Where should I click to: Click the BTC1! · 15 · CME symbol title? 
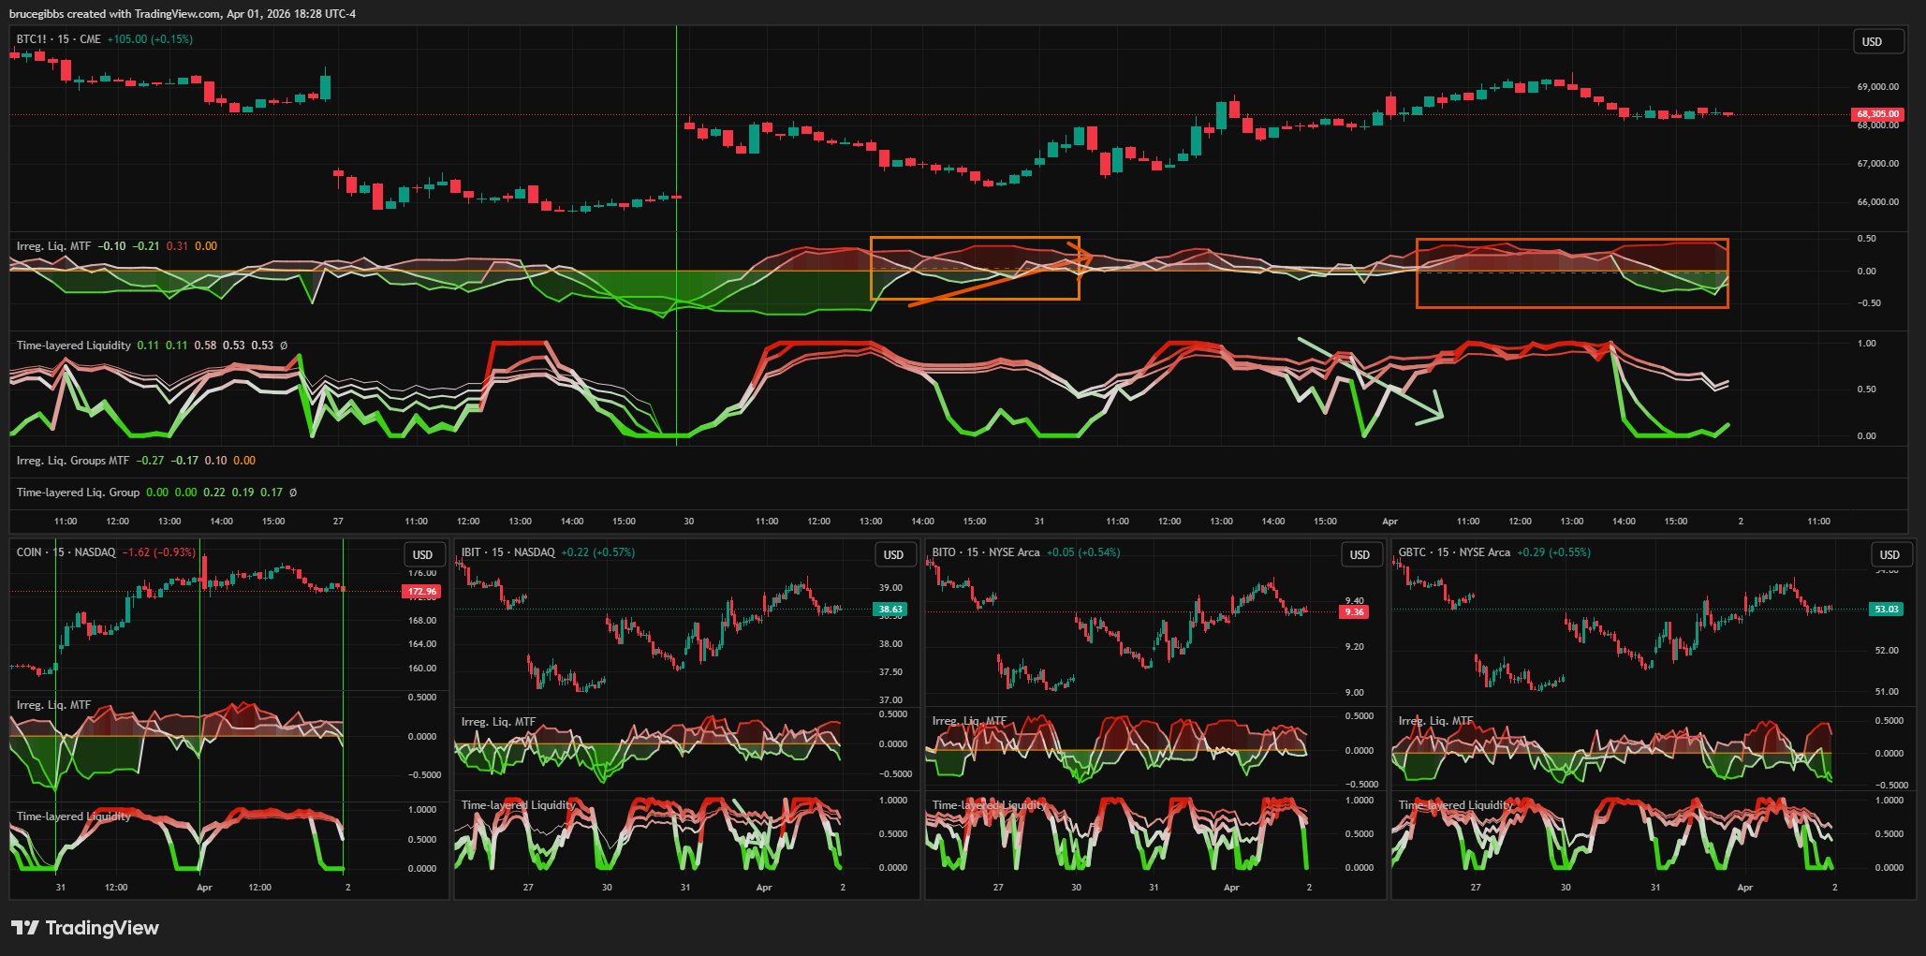pos(58,39)
